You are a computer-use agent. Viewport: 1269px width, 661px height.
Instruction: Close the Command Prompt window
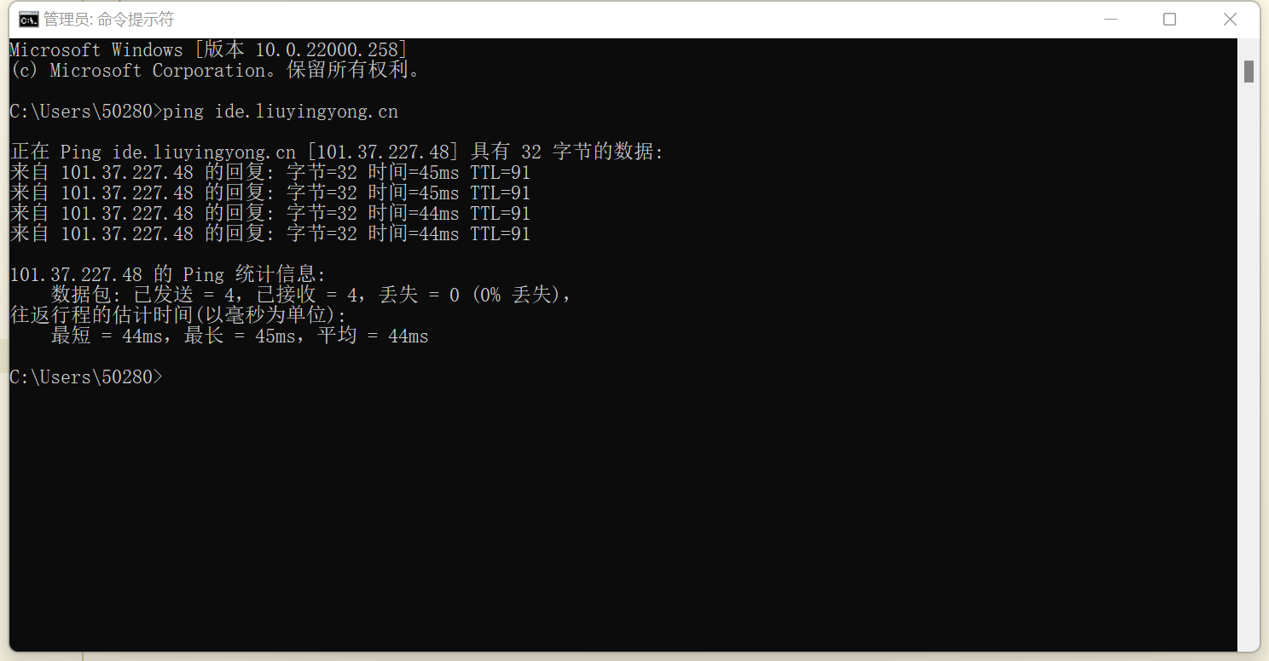(x=1229, y=20)
